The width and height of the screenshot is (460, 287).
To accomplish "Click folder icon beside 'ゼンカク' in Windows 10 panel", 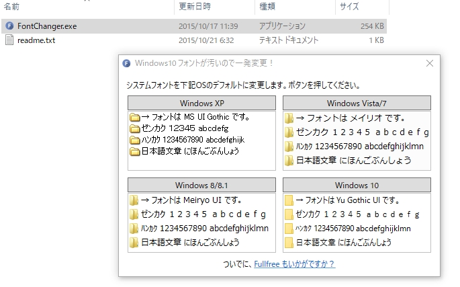I will pos(289,214).
